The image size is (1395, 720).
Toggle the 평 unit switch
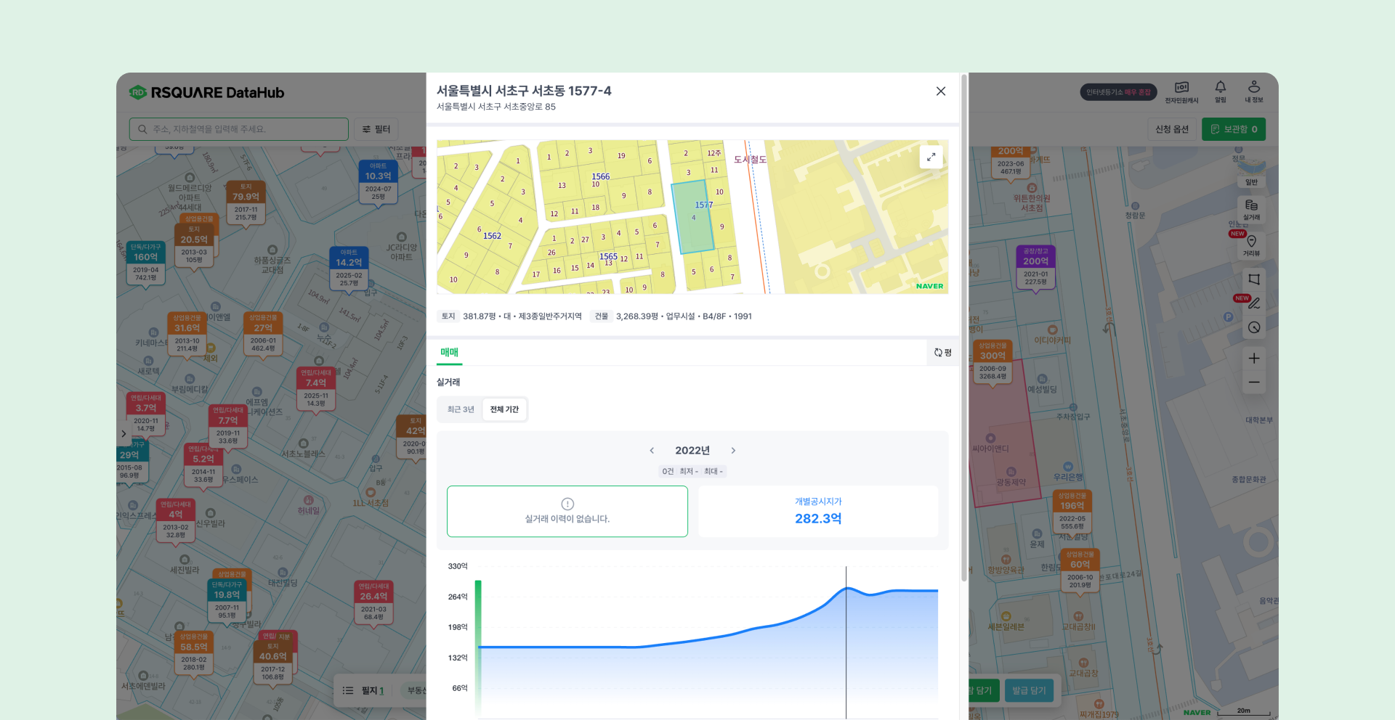(943, 353)
